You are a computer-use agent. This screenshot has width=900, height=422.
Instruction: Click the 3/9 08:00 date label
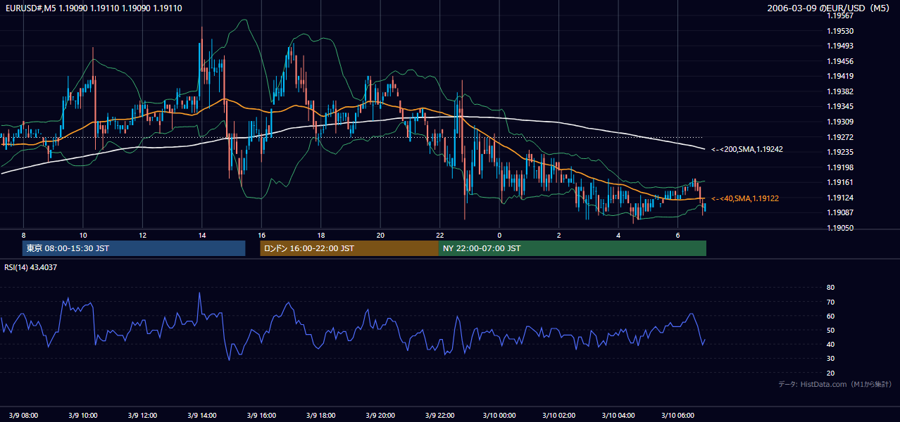(23, 415)
